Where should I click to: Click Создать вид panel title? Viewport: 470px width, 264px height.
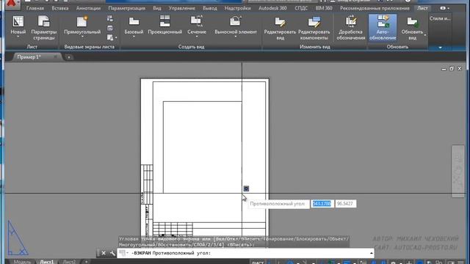(191, 47)
